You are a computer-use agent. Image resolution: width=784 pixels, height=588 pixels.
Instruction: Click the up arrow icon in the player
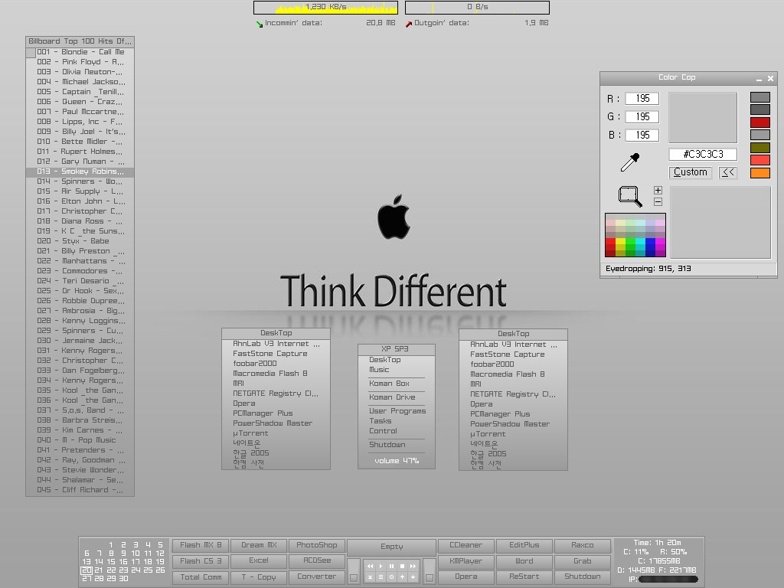tap(403, 577)
